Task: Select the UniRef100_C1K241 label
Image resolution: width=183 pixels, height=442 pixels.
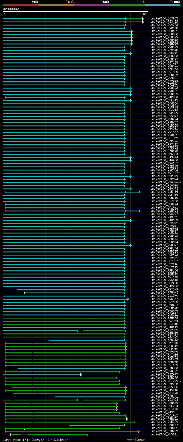Action: (164, 53)
